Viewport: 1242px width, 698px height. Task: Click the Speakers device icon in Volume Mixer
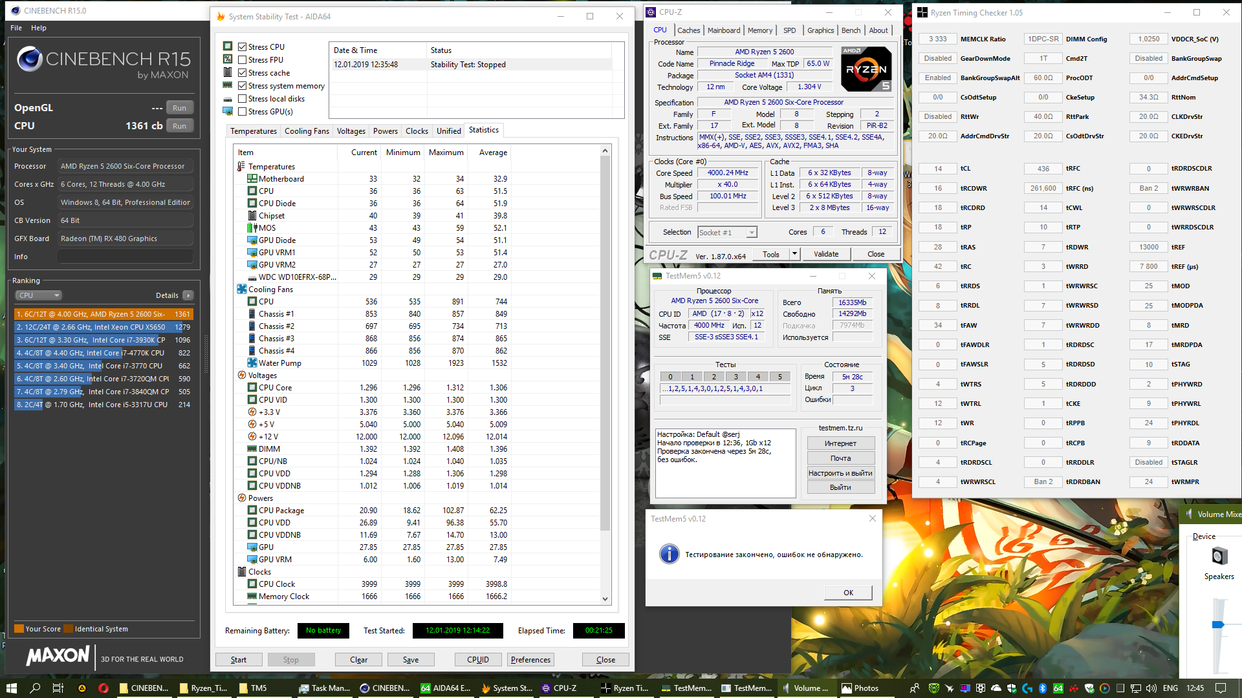click(x=1219, y=556)
